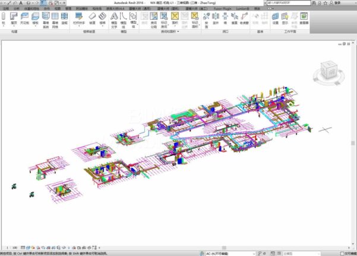Screen dimensions: 357x256
Task: Select the Curtain System (幕墙系统) tool
Action: pos(46,20)
